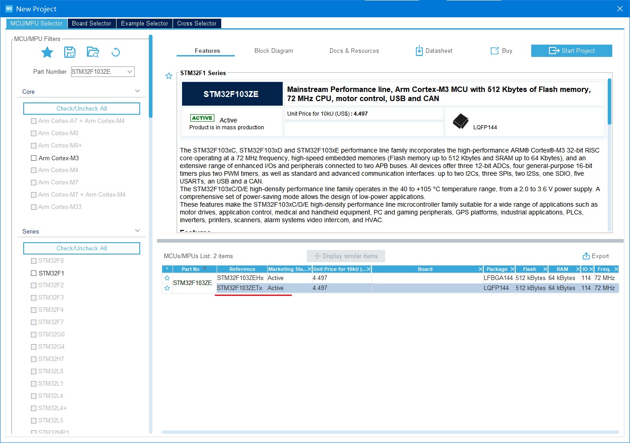Open the Datasheet for this MCU
Image resolution: width=630 pixels, height=443 pixels.
(x=434, y=51)
